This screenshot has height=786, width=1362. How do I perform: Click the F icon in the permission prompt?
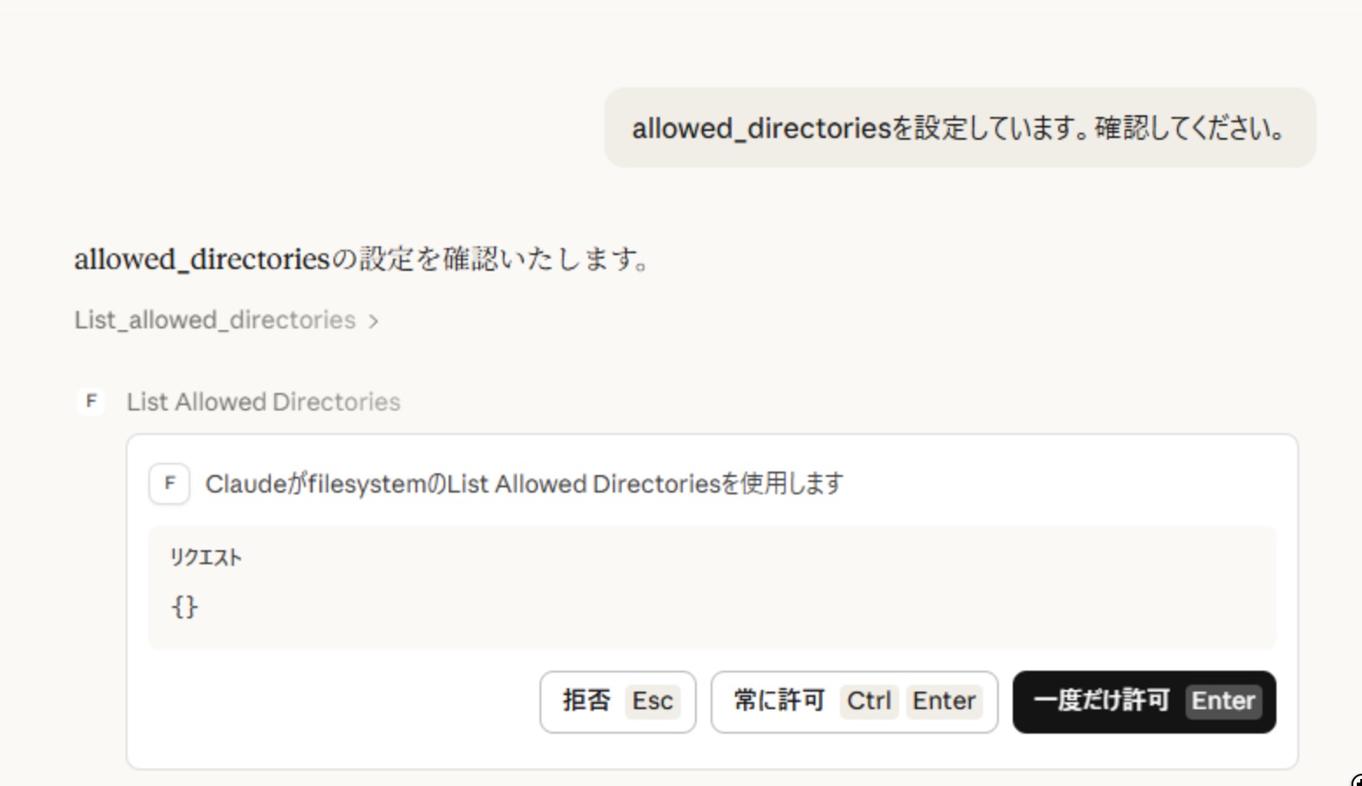(169, 484)
